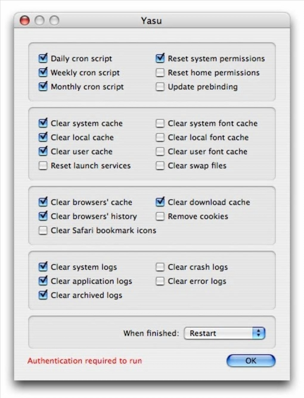Check the Update prebinding box

click(160, 87)
